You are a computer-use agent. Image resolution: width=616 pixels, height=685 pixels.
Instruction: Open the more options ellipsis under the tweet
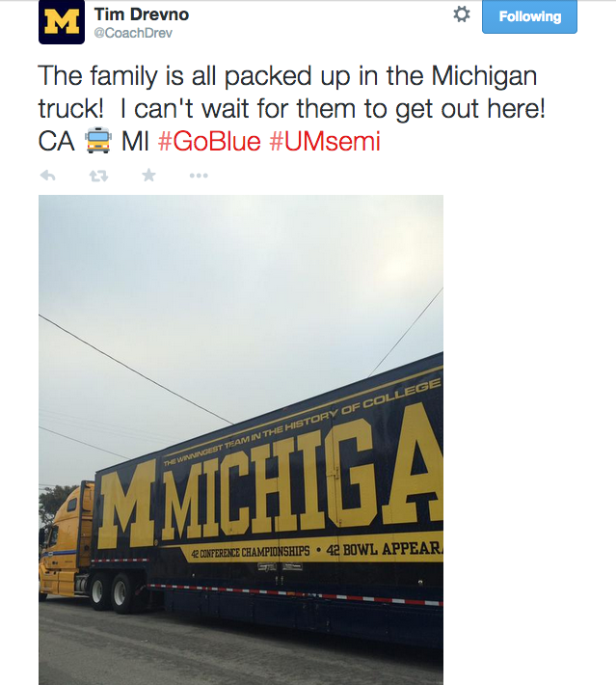click(199, 176)
